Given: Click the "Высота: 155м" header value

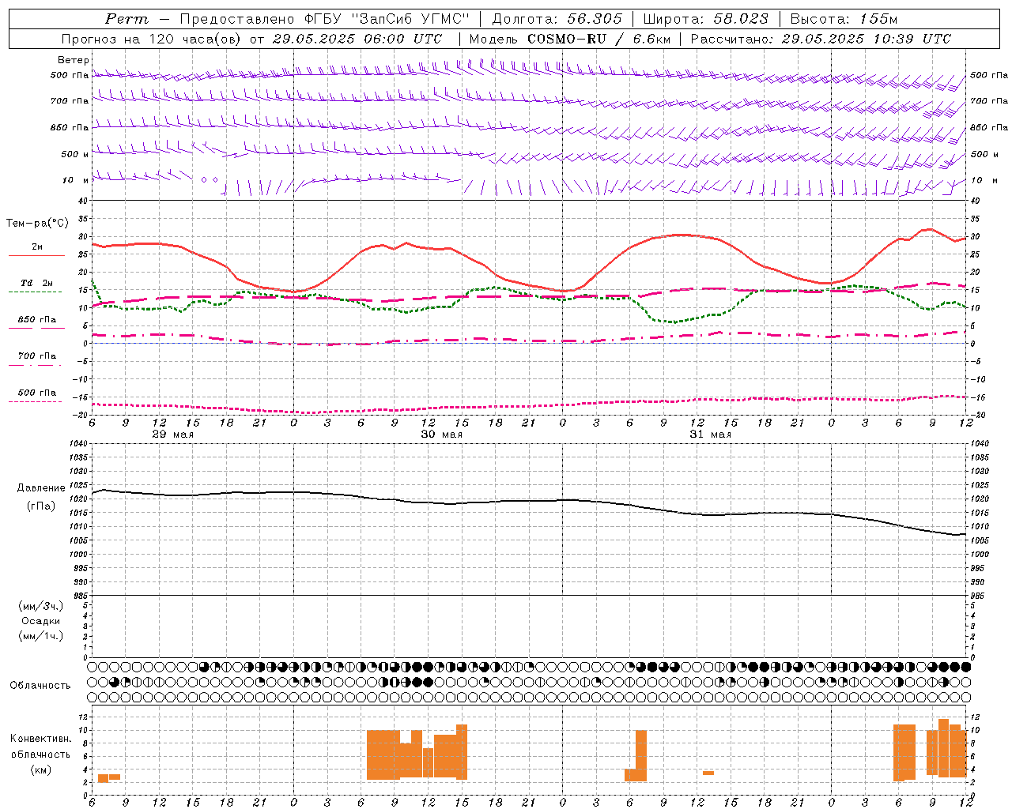Looking at the screenshot, I should 844,19.
